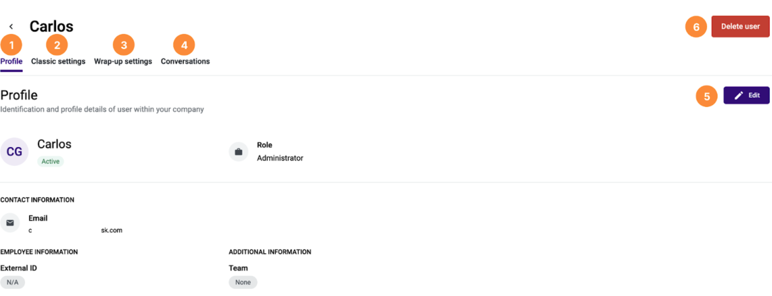The height and width of the screenshot is (296, 772).
Task: Click the CG avatar circle
Action: [14, 152]
